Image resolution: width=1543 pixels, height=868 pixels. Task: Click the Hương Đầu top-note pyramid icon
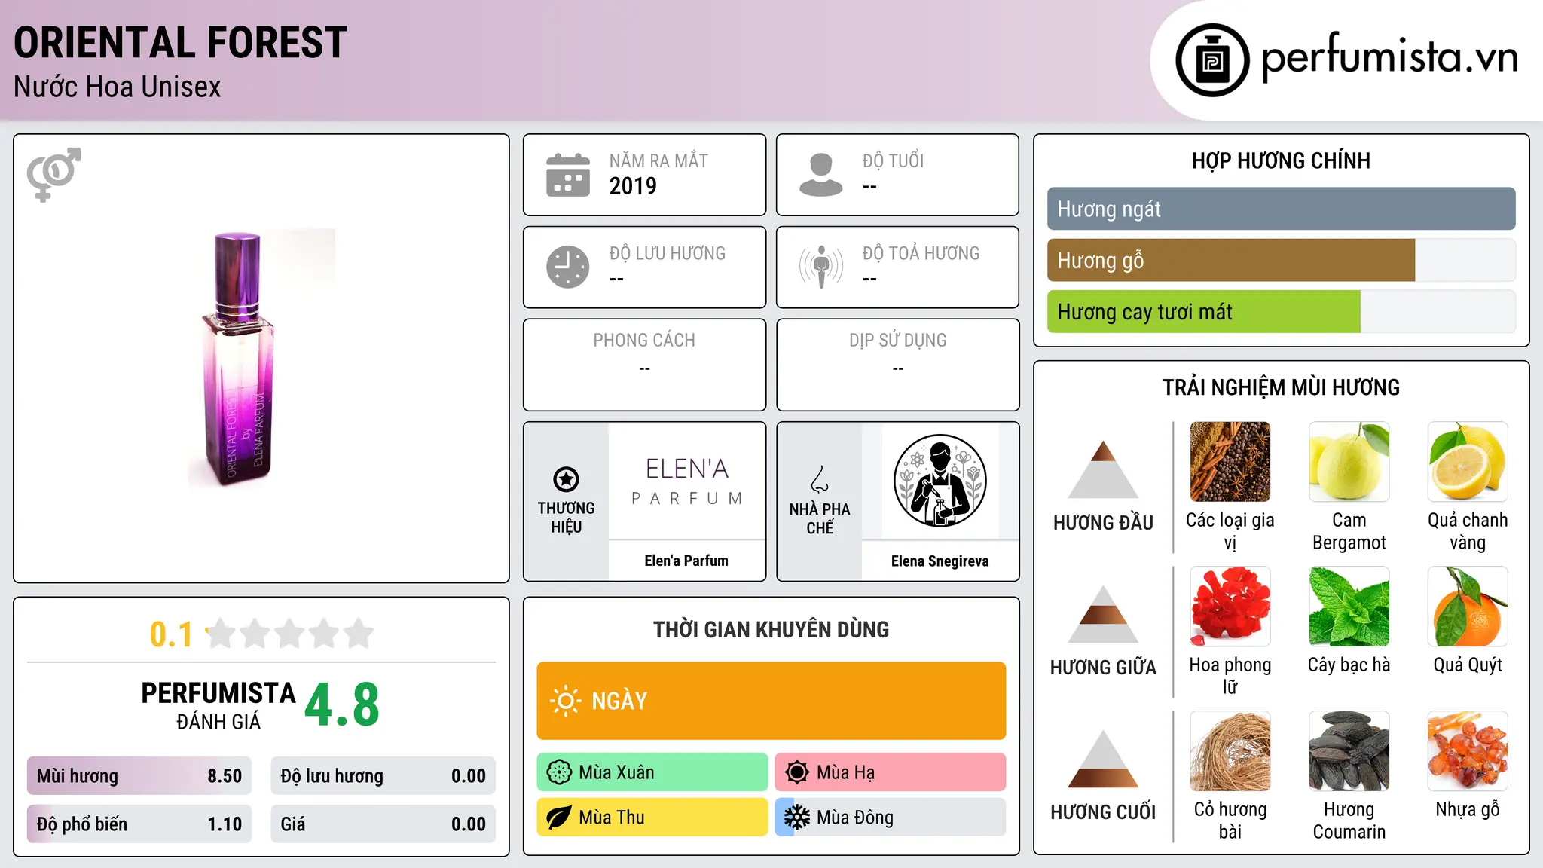coord(1103,469)
